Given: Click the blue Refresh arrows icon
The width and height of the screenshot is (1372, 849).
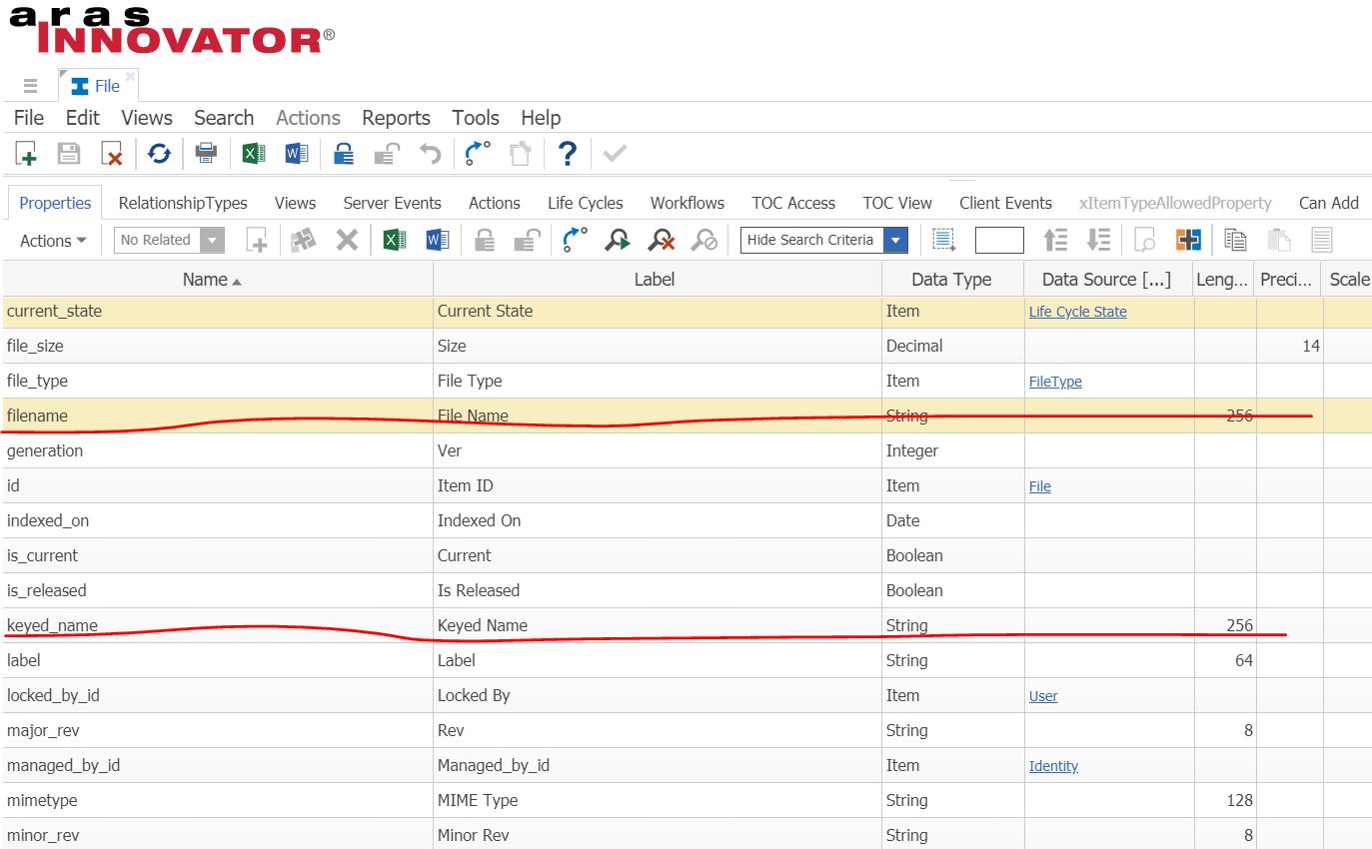Looking at the screenshot, I should 159,154.
